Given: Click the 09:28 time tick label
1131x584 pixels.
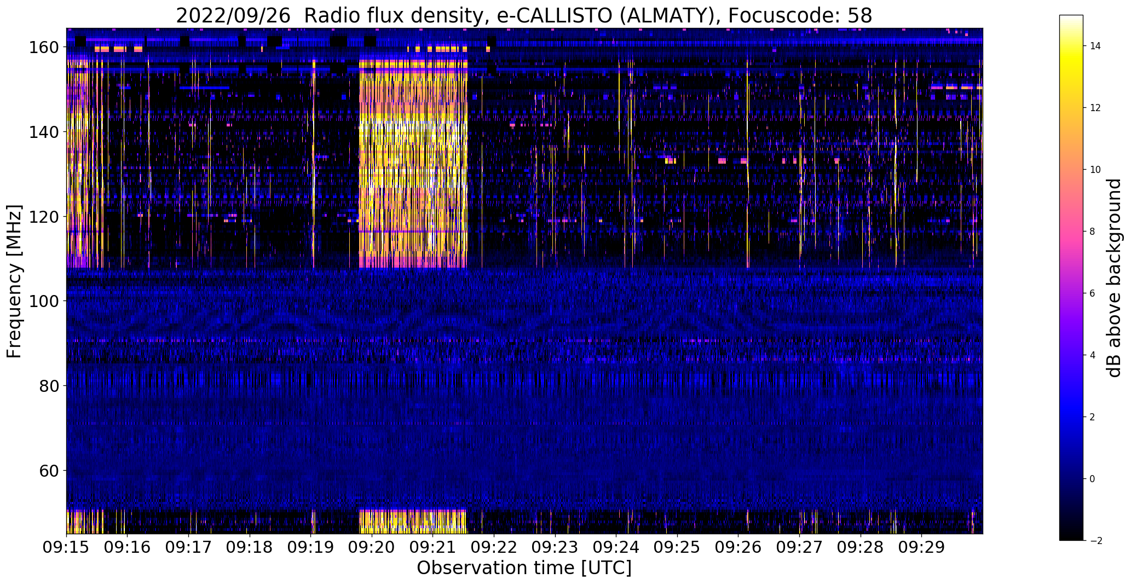Looking at the screenshot, I should [x=860, y=547].
